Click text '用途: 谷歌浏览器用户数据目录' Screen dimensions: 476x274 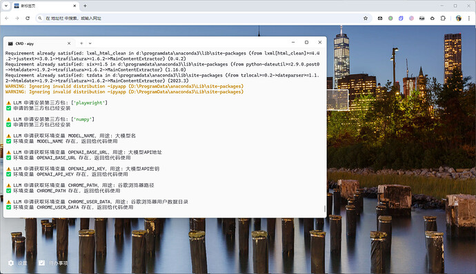[152, 202]
